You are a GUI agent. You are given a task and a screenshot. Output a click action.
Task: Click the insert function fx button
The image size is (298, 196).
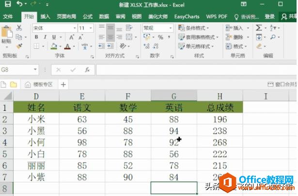pos(87,70)
